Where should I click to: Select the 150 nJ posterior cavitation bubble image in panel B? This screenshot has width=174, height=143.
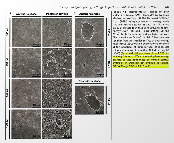pos(90,100)
